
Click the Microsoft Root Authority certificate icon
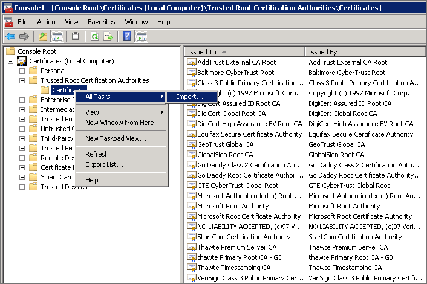tap(192, 206)
